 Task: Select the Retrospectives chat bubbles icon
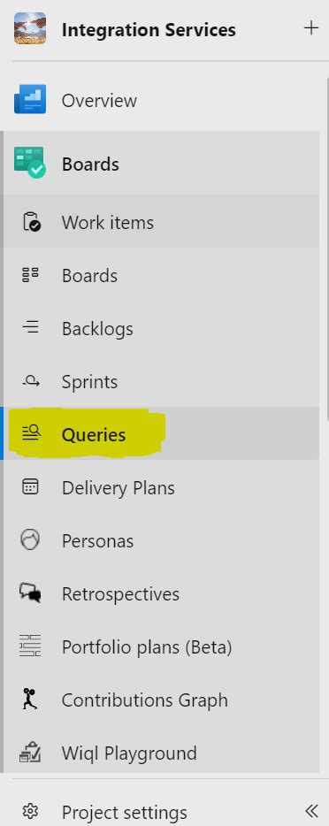tap(31, 593)
